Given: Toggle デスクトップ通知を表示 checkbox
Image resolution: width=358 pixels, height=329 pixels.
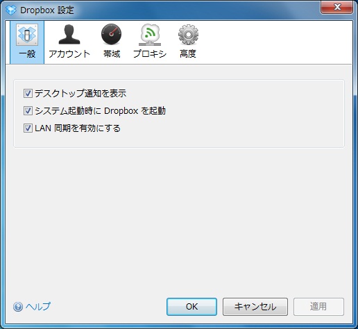Looking at the screenshot, I should point(28,94).
